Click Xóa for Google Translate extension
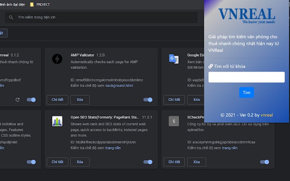290x181 pixels. [196, 100]
